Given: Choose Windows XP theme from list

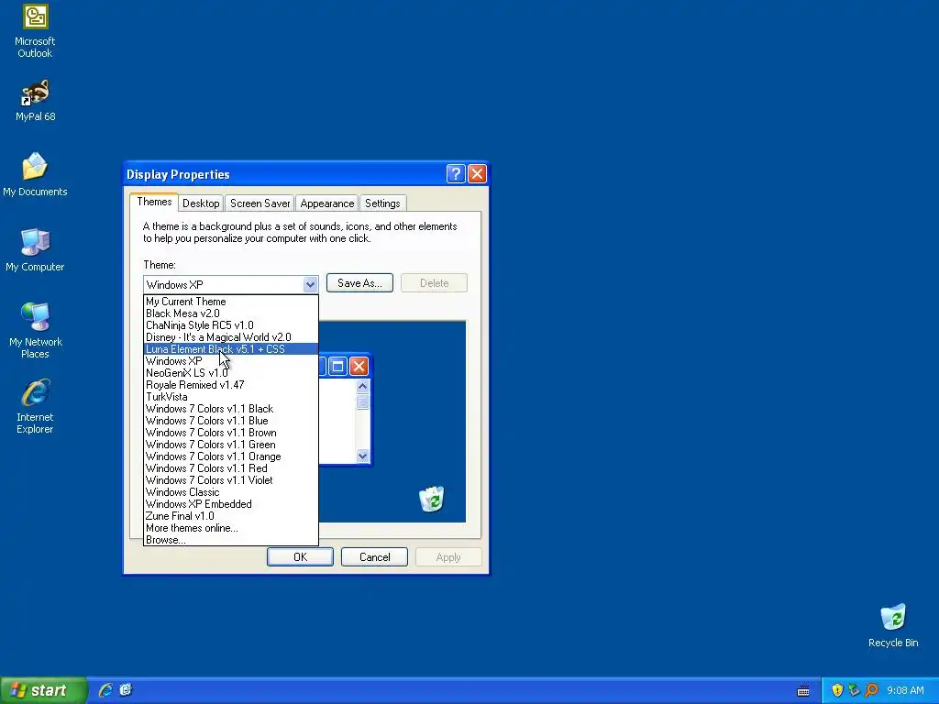Looking at the screenshot, I should (x=230, y=361).
